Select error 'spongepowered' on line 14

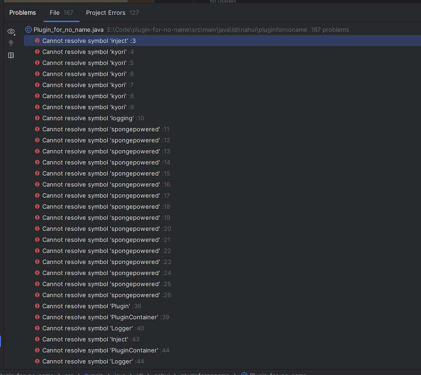[x=223, y=162]
